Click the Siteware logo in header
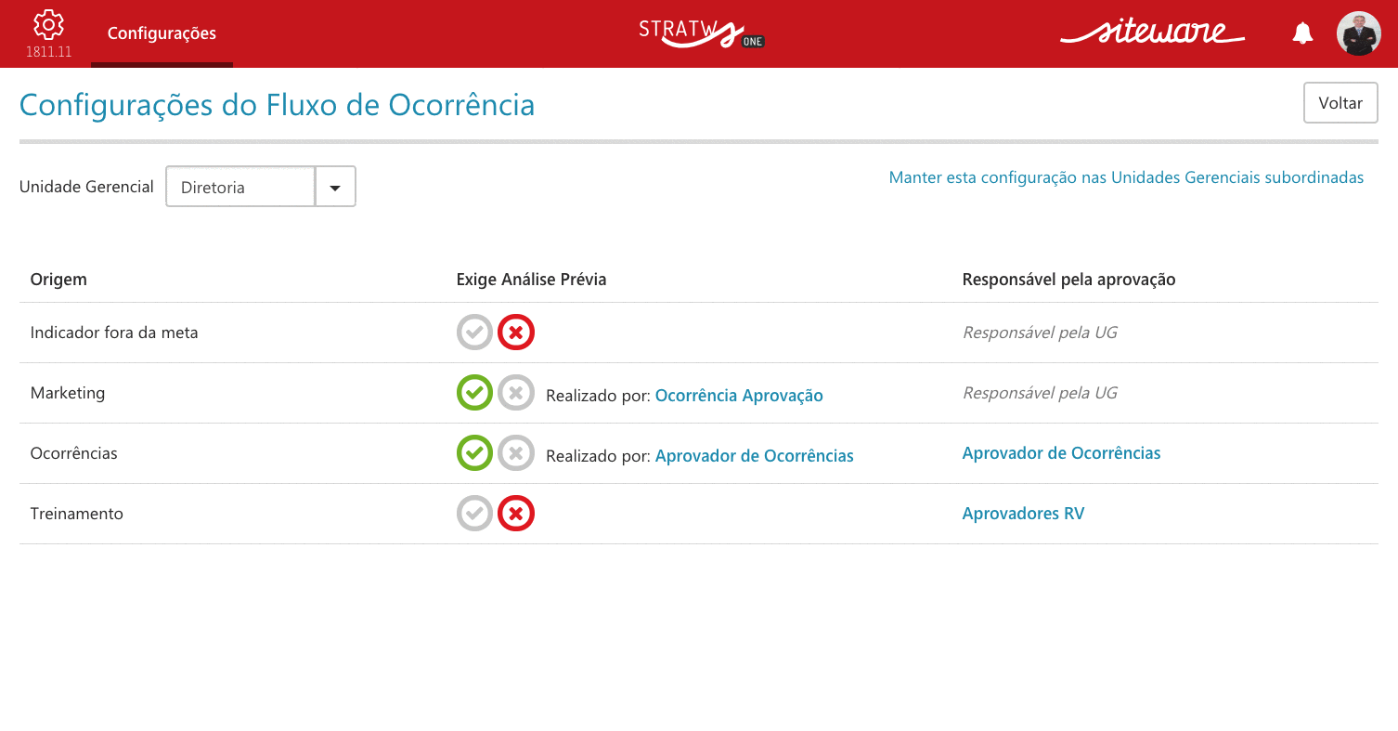 1153,33
